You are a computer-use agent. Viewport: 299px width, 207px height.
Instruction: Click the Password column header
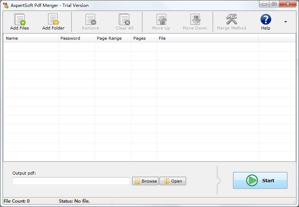click(x=76, y=38)
